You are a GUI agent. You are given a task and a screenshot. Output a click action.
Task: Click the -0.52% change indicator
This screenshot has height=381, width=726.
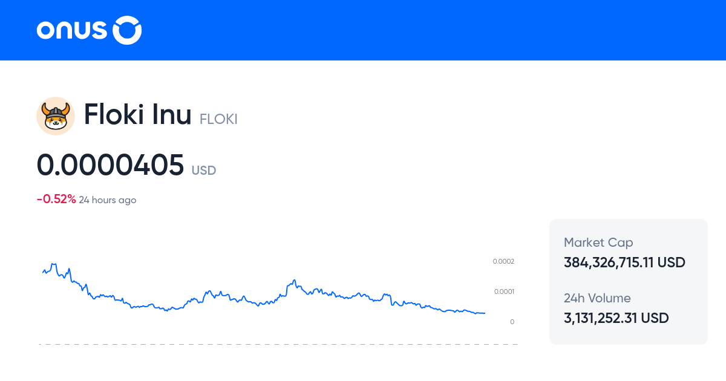coord(56,198)
